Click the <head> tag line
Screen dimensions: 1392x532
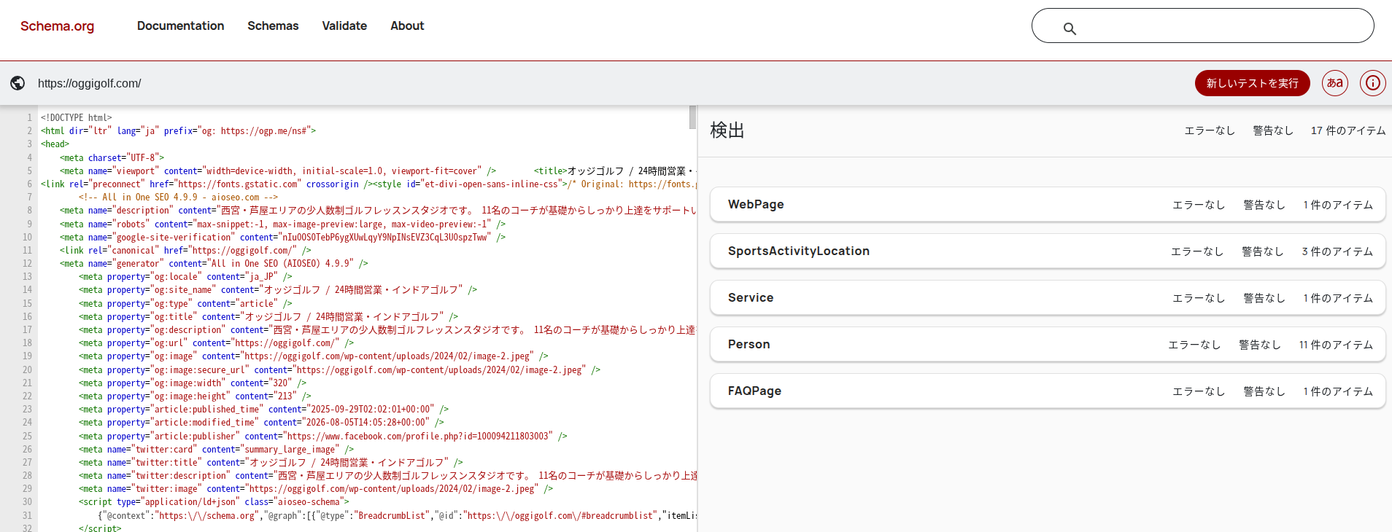[55, 144]
